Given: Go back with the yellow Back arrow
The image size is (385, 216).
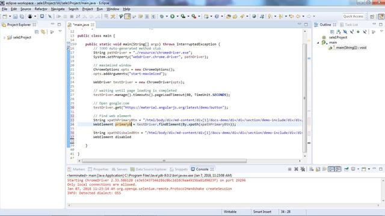Looking at the screenshot, I should coord(298,16).
